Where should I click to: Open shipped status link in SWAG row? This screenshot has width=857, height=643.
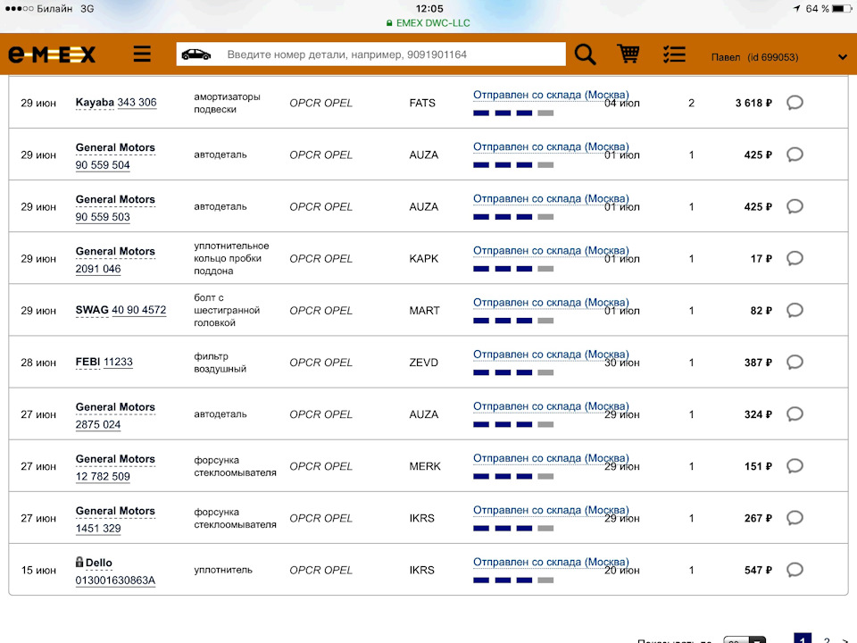tap(551, 303)
